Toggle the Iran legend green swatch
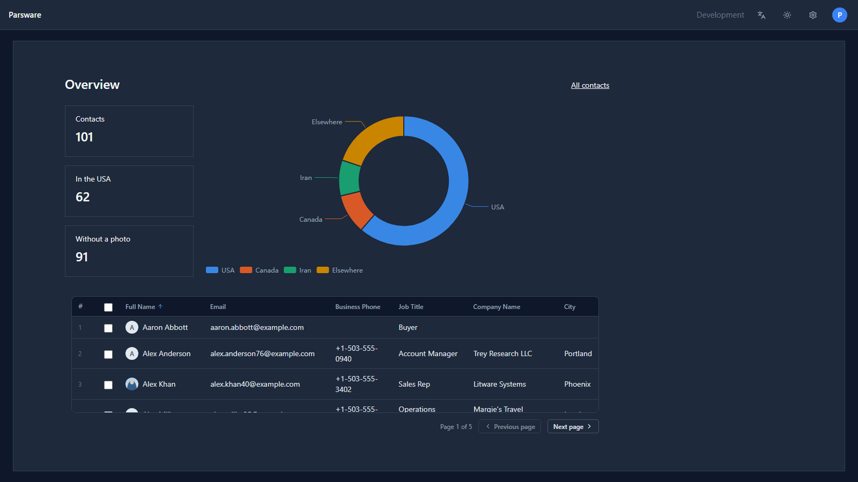 290,270
